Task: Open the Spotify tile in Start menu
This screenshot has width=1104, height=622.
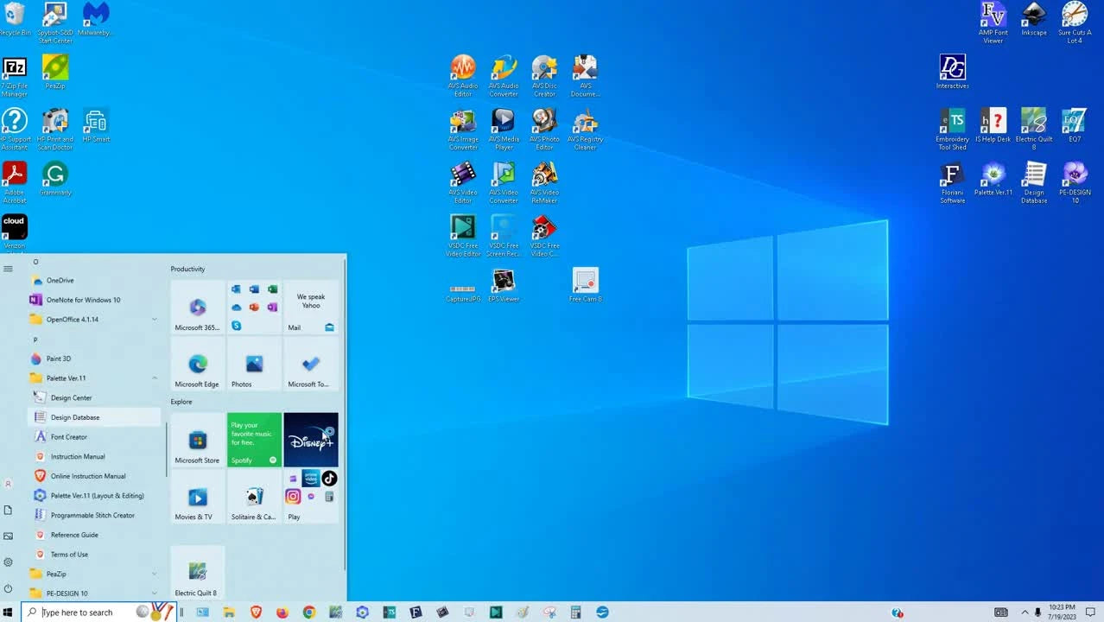Action: click(x=254, y=440)
